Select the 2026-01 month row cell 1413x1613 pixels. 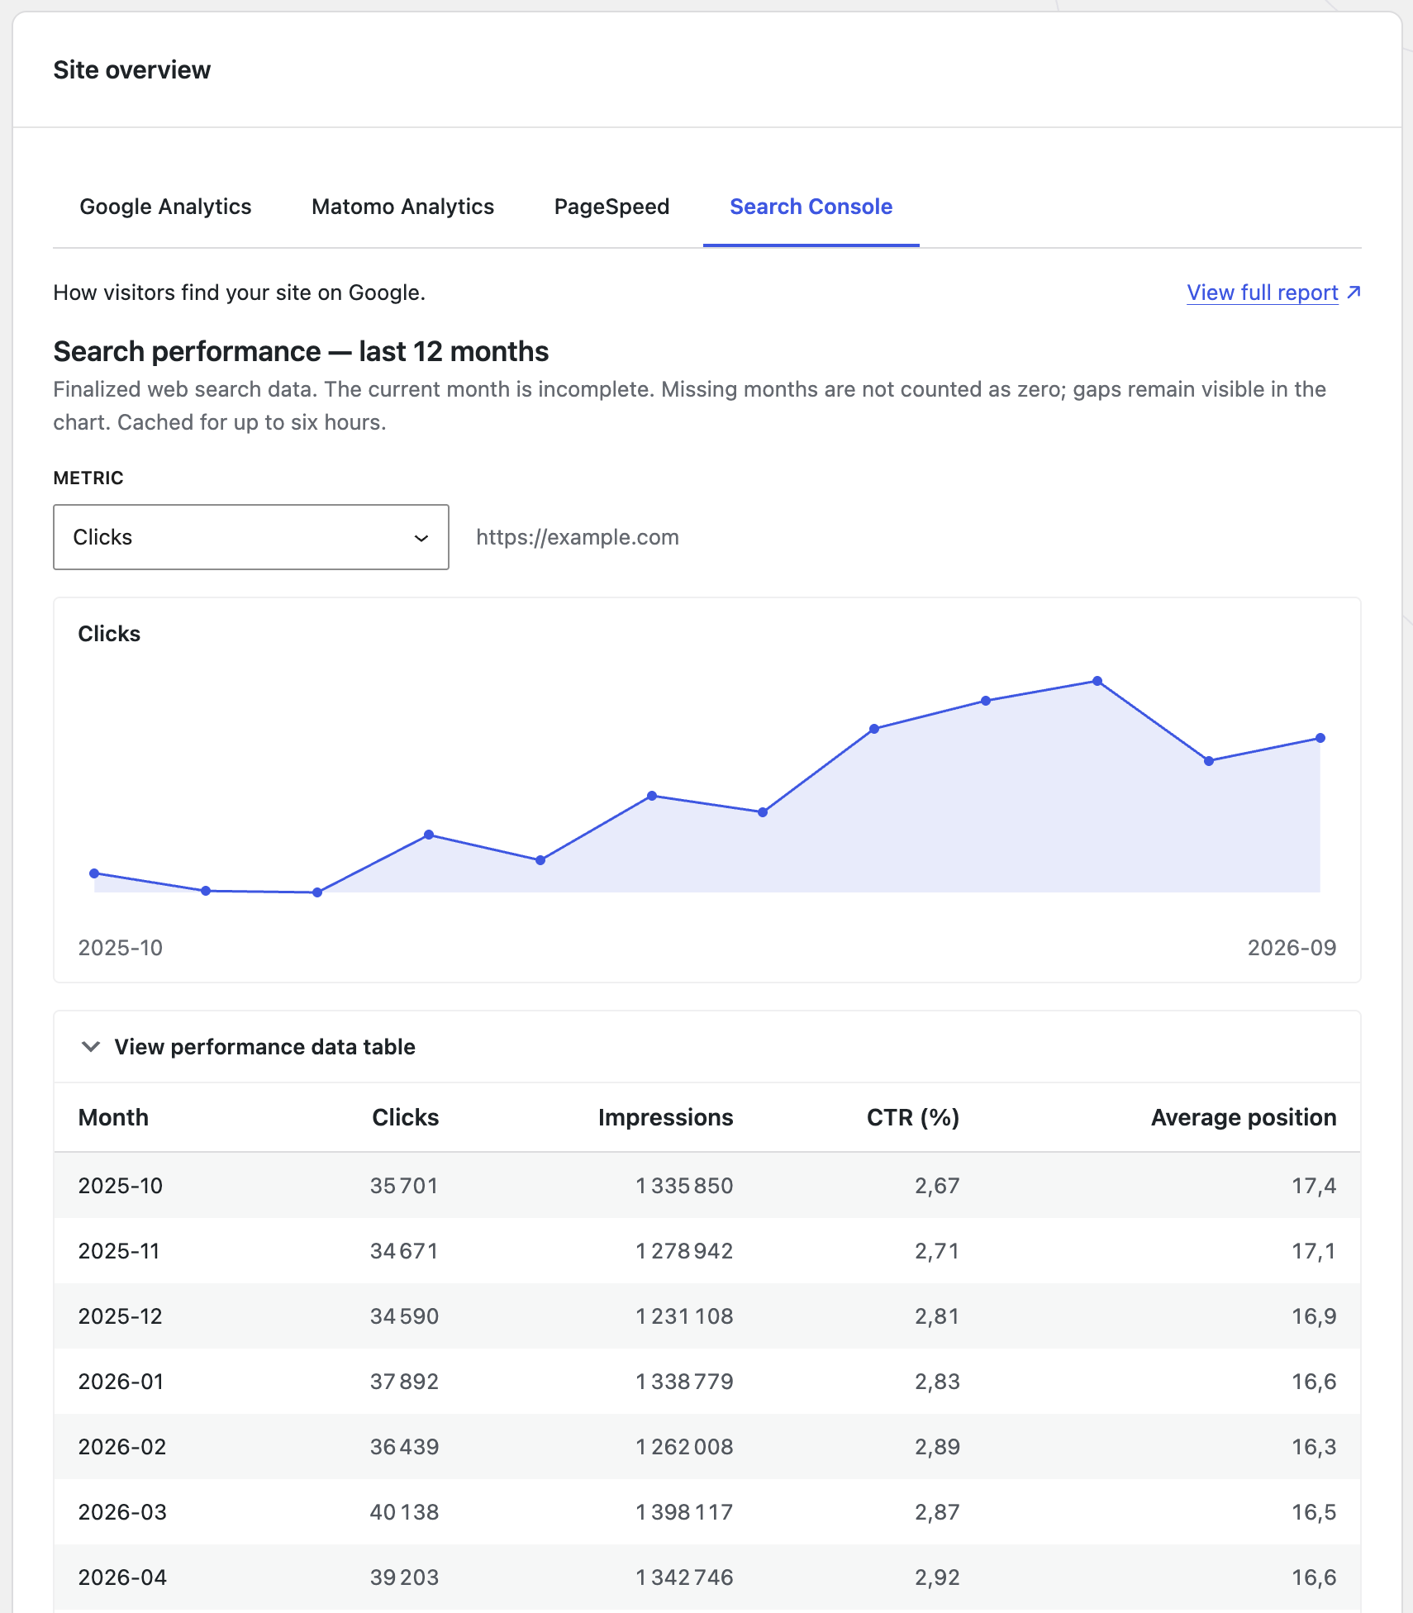pos(121,1382)
